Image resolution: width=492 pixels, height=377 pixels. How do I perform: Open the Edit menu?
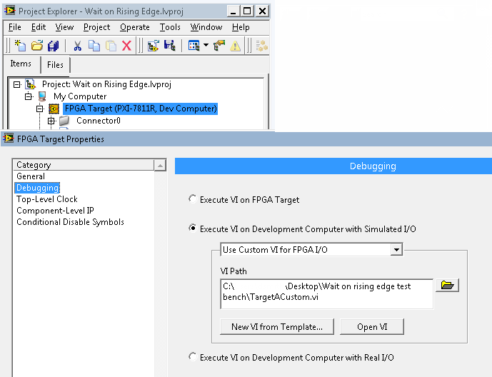[x=39, y=27]
